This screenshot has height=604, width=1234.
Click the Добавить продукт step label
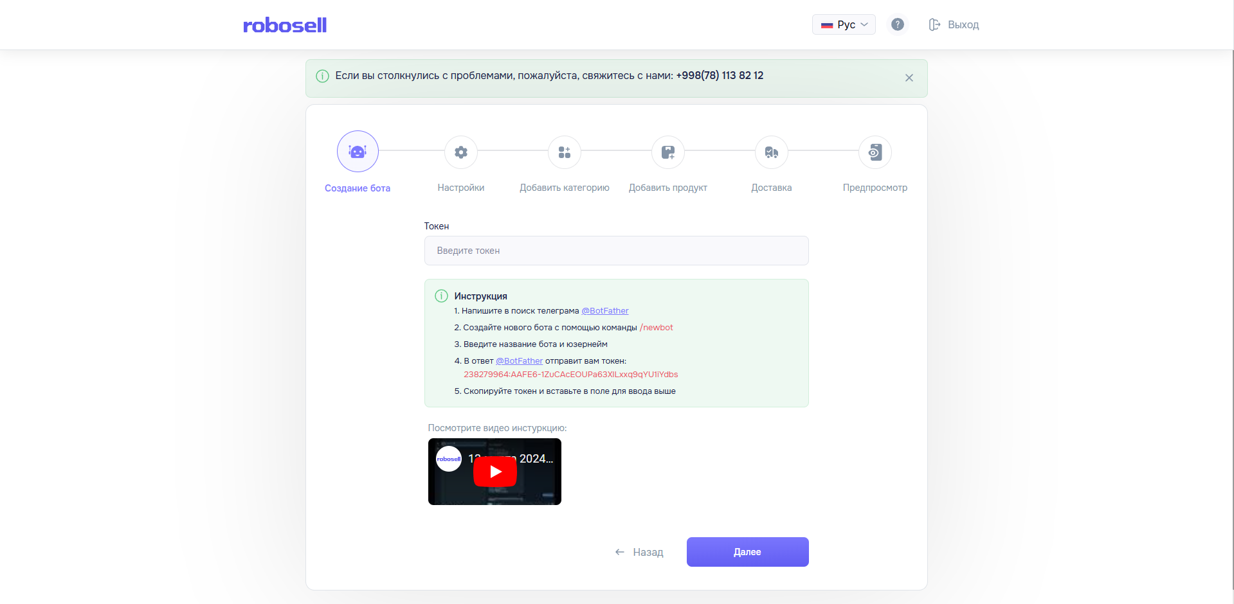[668, 188]
